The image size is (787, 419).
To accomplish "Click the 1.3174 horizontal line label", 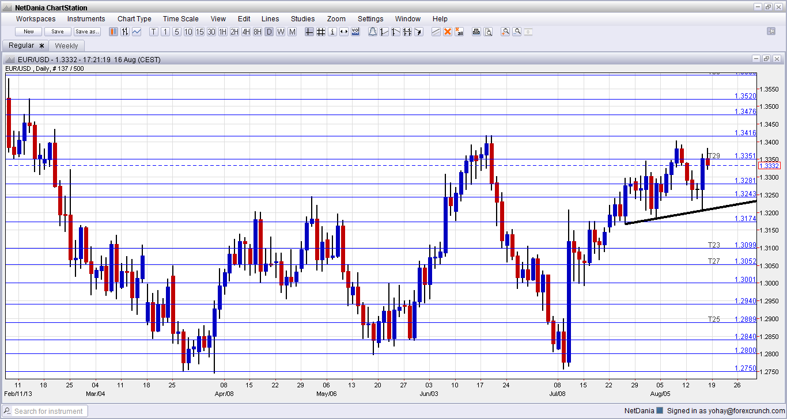I will [x=746, y=219].
